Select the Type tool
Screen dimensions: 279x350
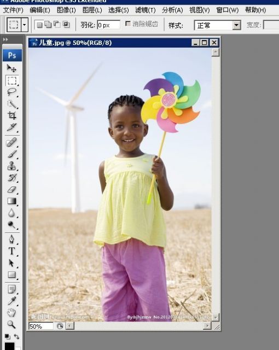[x=11, y=252]
